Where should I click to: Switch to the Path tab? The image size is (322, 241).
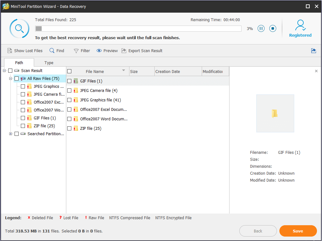(19, 63)
